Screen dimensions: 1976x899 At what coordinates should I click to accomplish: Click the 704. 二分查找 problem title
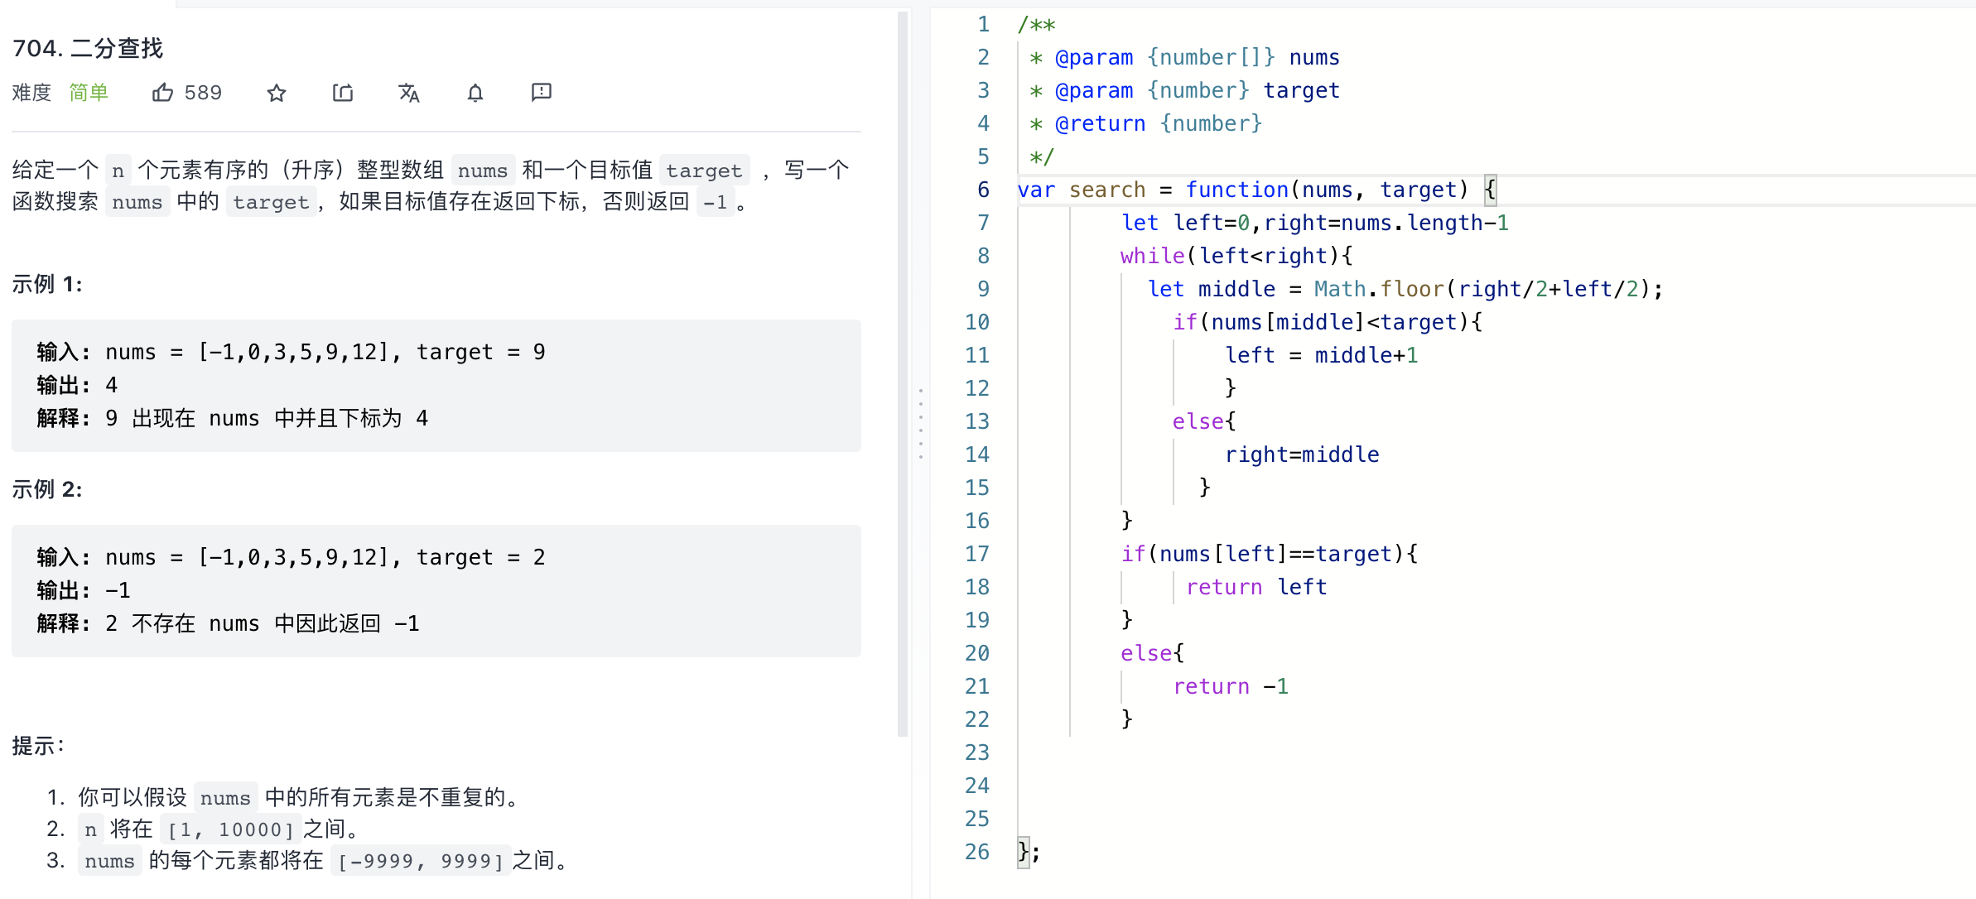pyautogui.click(x=88, y=48)
